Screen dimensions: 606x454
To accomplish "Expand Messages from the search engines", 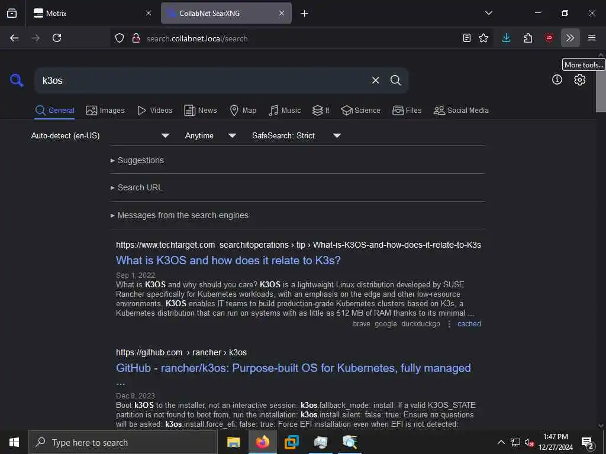I will click(x=179, y=215).
